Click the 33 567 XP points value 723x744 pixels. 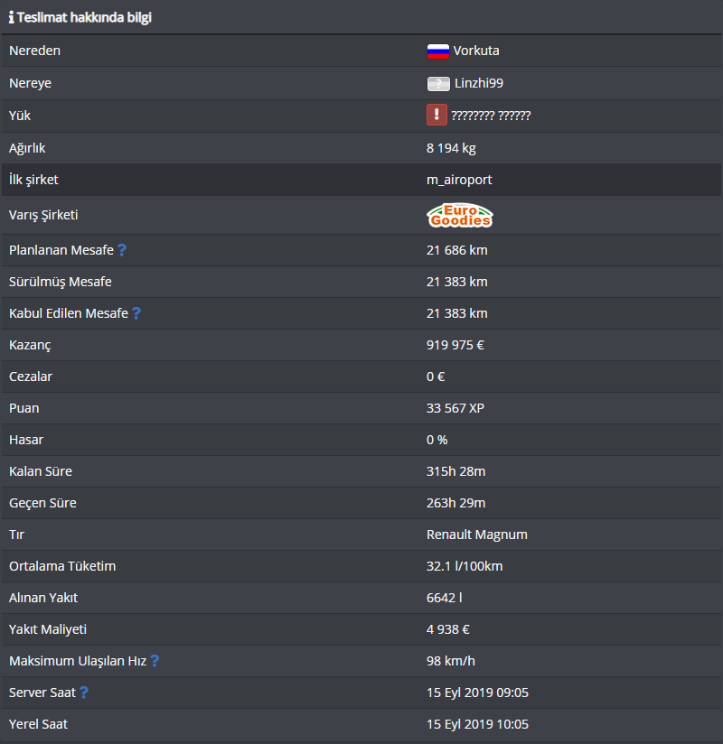455,408
